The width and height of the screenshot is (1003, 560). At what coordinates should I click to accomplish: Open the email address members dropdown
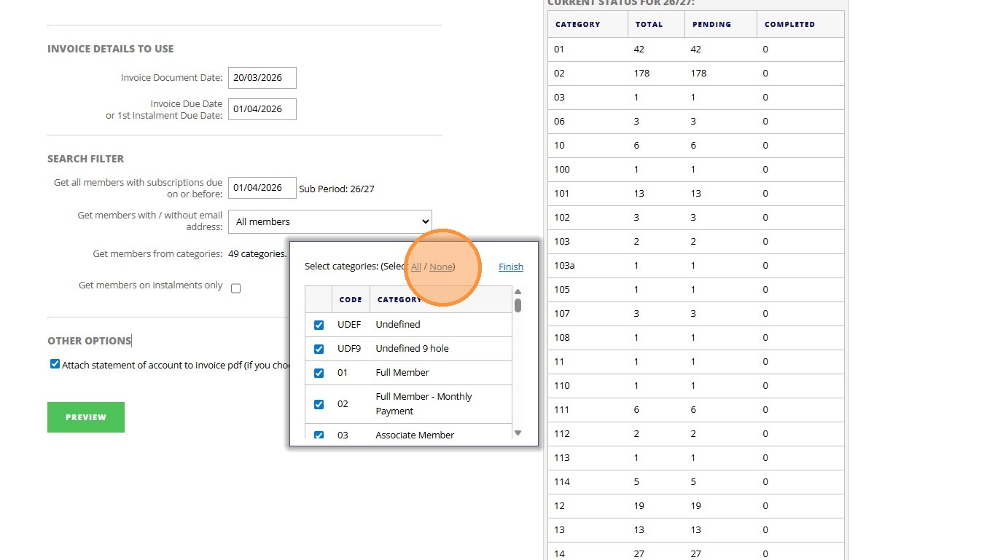329,221
